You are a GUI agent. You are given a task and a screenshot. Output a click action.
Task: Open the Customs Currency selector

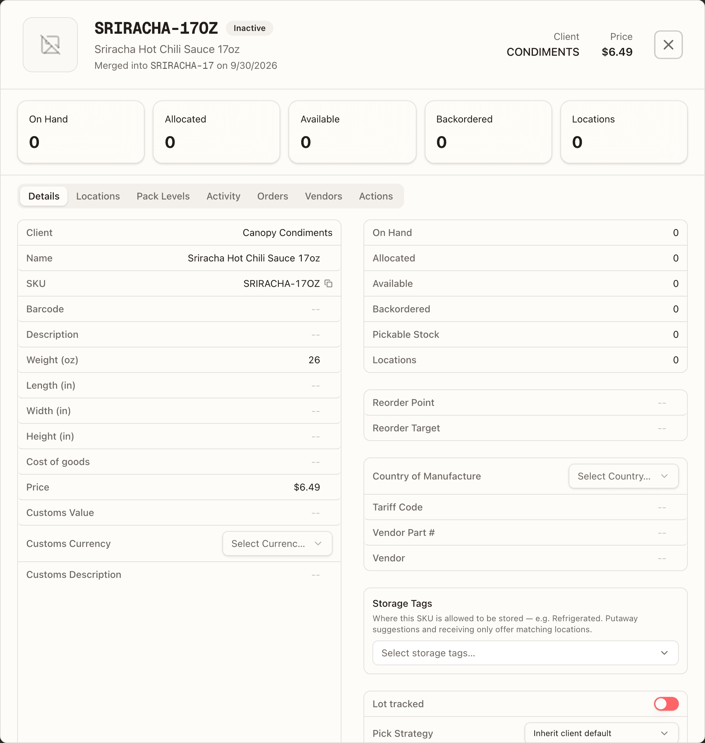coord(277,543)
